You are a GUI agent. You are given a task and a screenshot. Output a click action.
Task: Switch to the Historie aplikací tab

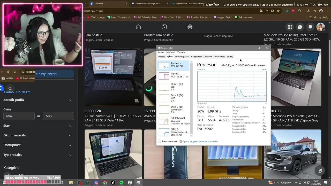pyautogui.click(x=182, y=57)
